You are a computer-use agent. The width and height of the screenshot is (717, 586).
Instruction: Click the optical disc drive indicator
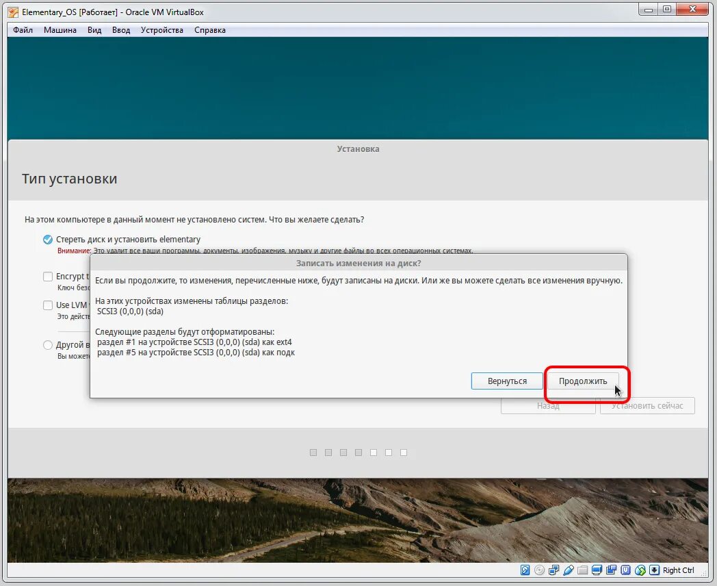coord(540,570)
